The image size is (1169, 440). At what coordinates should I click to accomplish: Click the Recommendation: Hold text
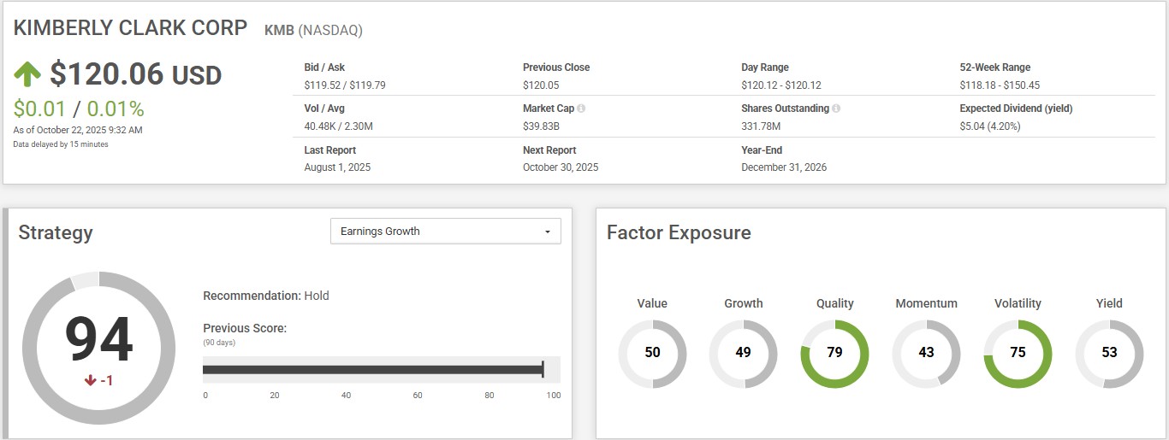click(265, 296)
